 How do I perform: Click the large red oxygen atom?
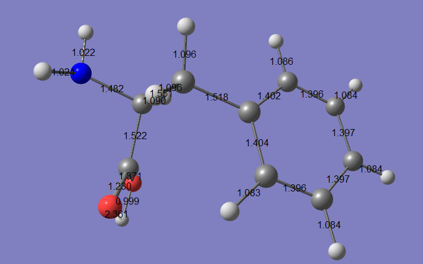[x=109, y=207]
